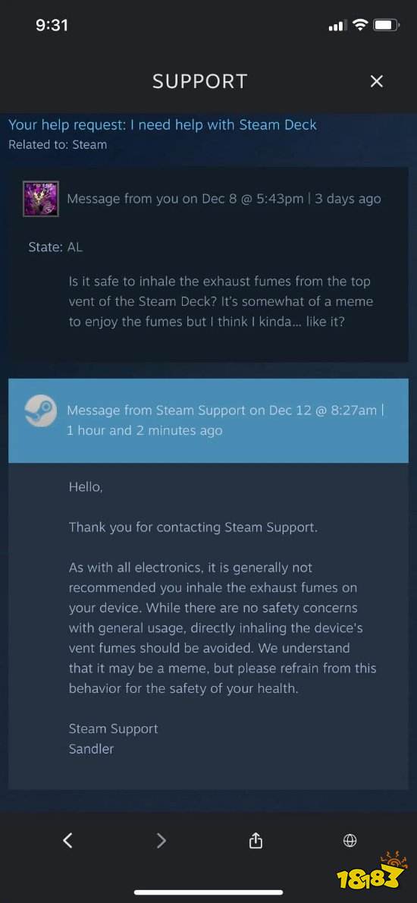Open the share sheet icon
Image resolution: width=417 pixels, height=903 pixels.
pyautogui.click(x=256, y=841)
